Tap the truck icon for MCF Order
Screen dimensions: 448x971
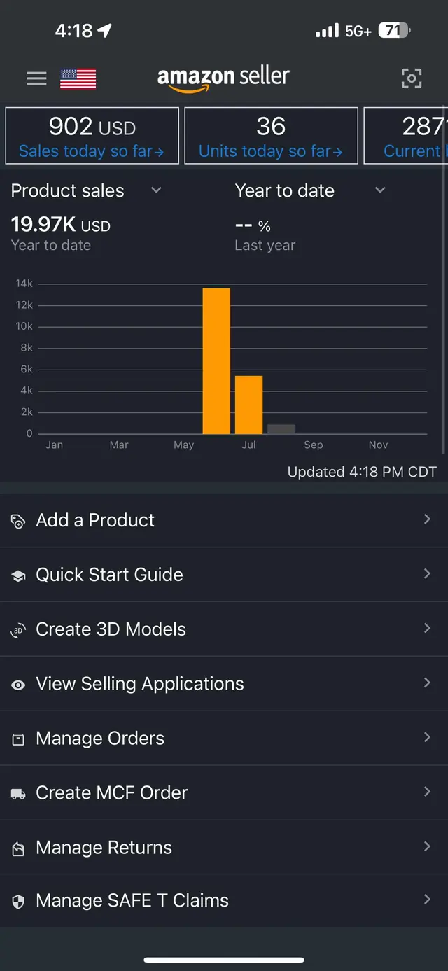point(18,794)
